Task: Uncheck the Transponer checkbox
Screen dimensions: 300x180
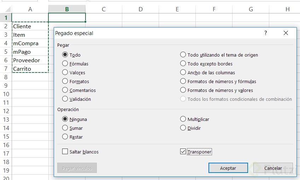Action: (183, 152)
